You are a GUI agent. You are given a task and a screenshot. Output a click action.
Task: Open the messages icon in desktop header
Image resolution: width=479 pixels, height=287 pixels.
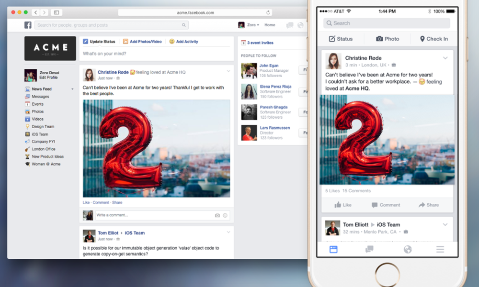289,25
